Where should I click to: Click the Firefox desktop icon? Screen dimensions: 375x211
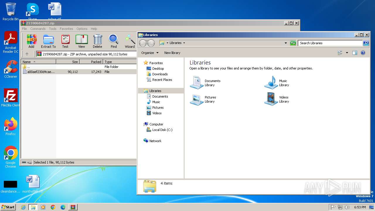click(11, 126)
